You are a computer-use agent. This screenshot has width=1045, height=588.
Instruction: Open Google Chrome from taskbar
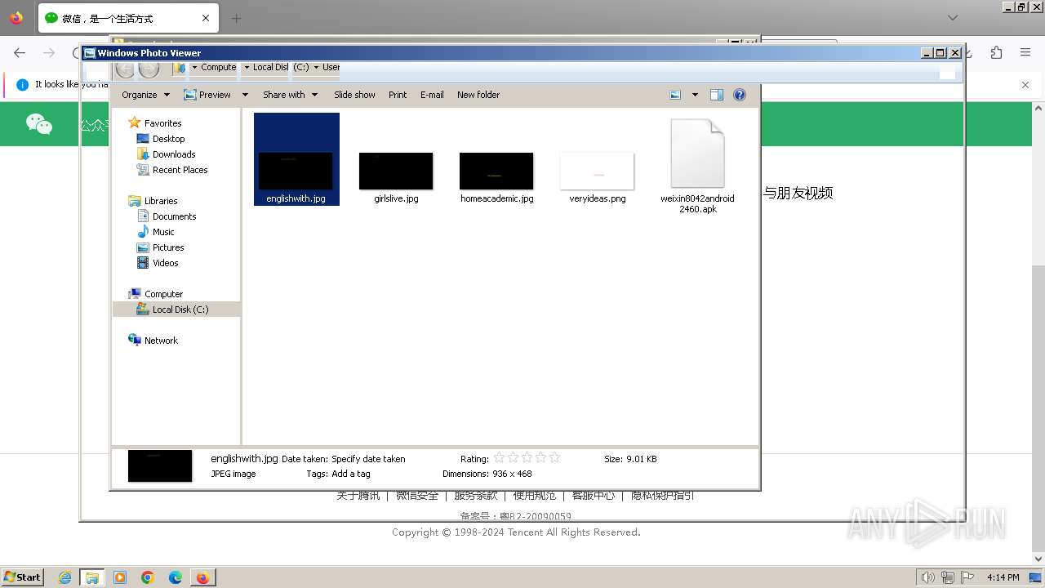pyautogui.click(x=148, y=577)
